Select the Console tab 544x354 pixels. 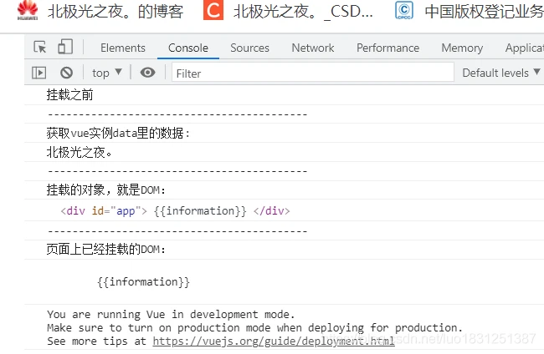coord(188,48)
